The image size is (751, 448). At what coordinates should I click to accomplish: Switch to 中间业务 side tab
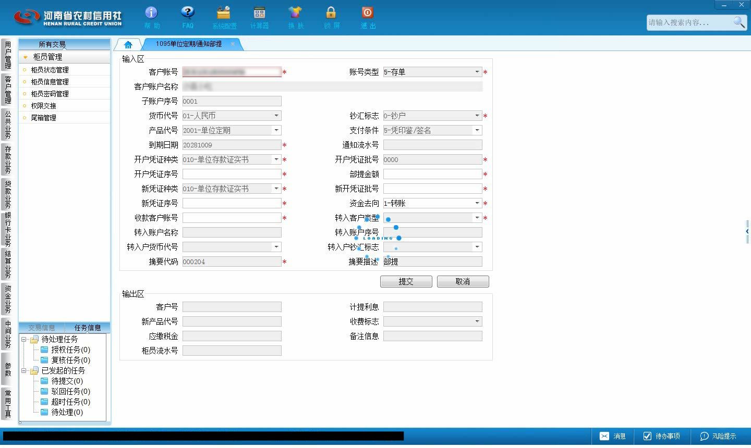coord(8,334)
